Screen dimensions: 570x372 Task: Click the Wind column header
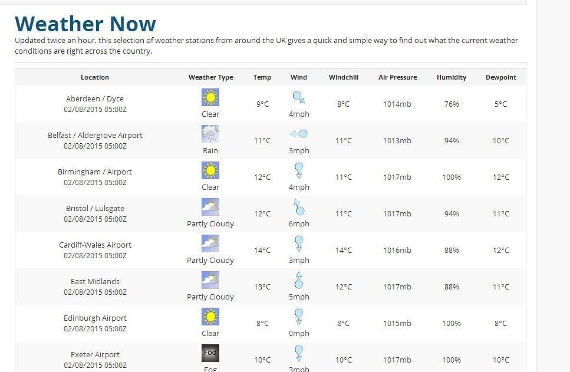[299, 77]
